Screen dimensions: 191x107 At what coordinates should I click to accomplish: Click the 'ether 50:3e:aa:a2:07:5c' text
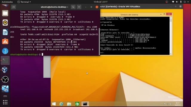35,40
